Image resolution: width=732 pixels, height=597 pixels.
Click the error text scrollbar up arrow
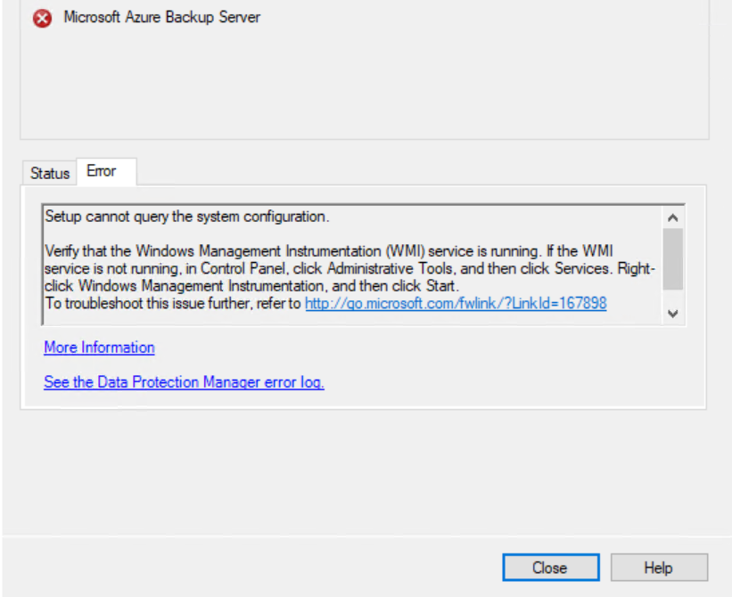tap(673, 217)
